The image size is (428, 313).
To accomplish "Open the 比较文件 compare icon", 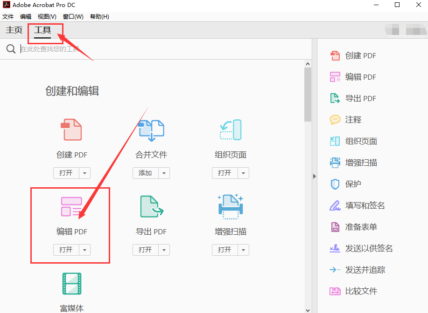I will pos(335,291).
